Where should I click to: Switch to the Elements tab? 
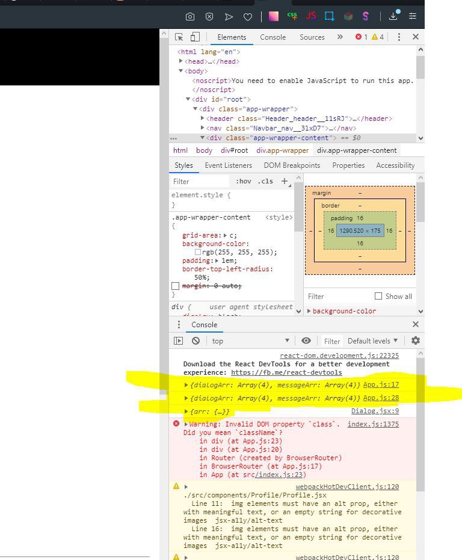[232, 37]
